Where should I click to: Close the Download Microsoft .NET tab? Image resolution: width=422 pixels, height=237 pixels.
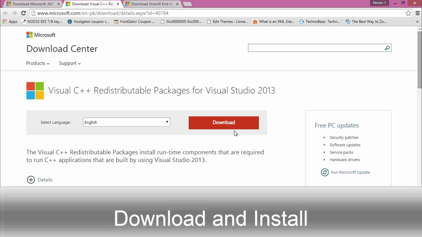point(58,4)
